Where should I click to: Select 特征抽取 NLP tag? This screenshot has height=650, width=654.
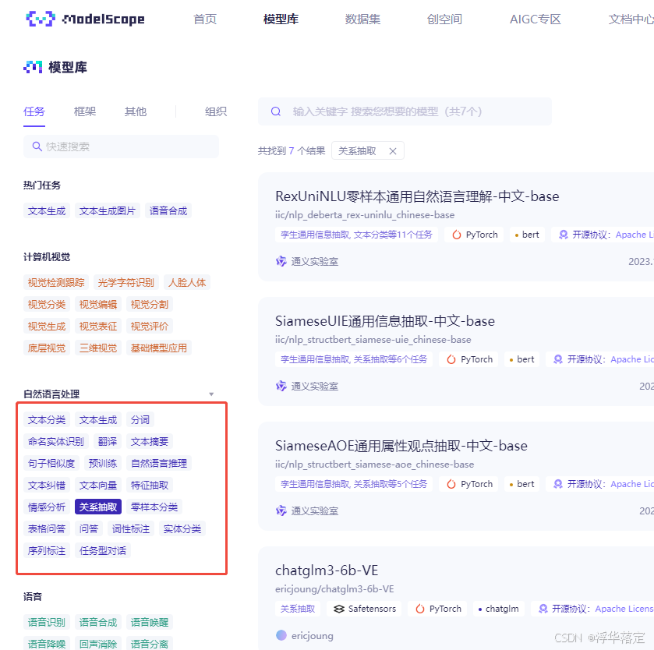pyautogui.click(x=150, y=486)
